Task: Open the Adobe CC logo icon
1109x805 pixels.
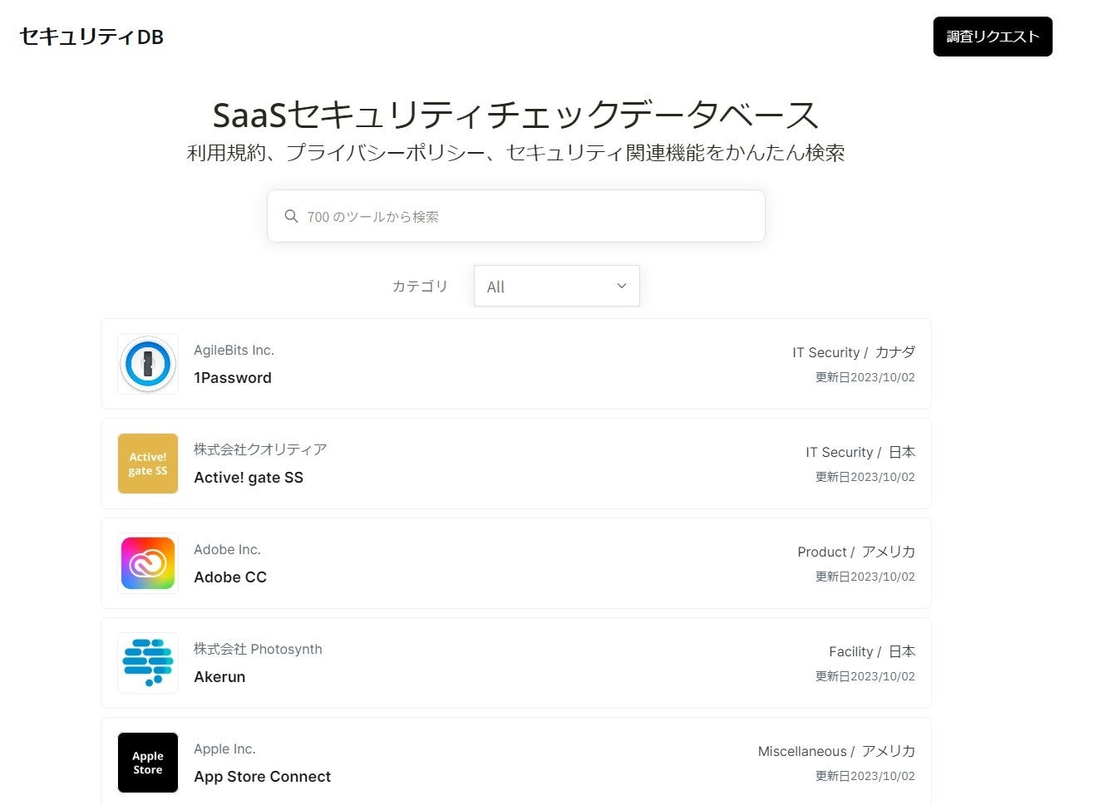Action: (x=148, y=563)
